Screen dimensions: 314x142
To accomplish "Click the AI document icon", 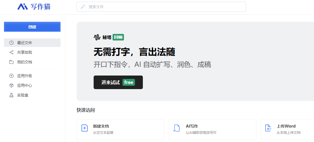I will point(177,128).
